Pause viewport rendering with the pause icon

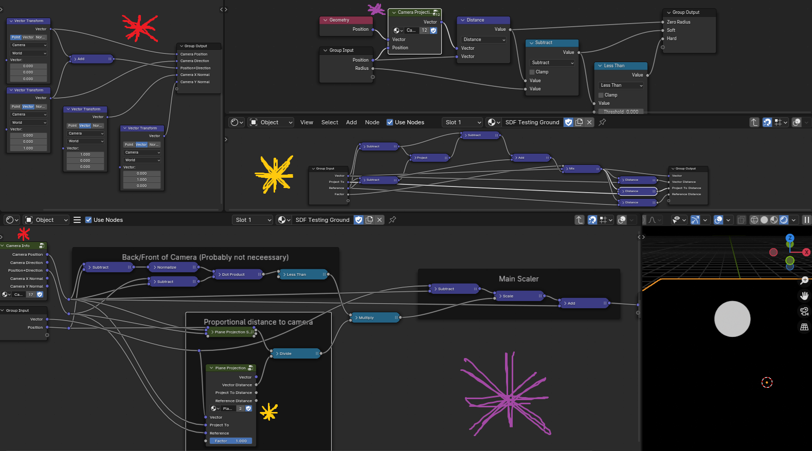click(x=806, y=220)
